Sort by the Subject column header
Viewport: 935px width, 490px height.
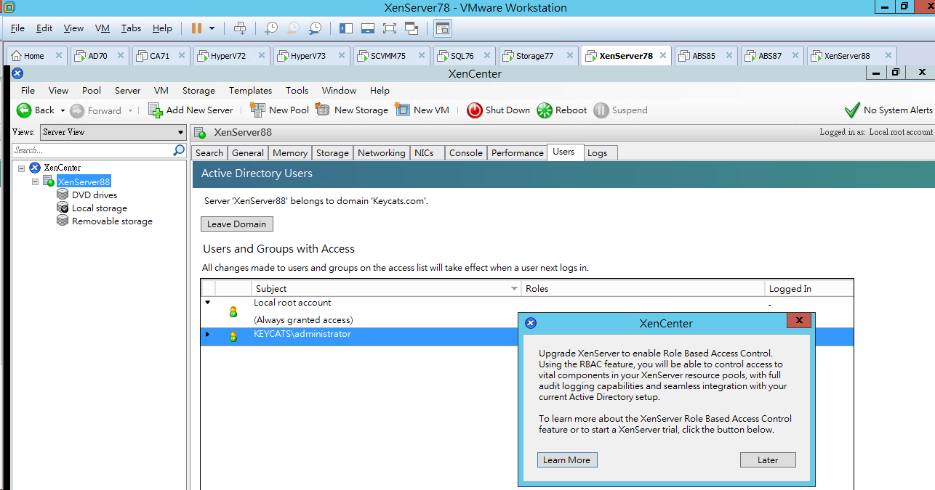click(386, 288)
